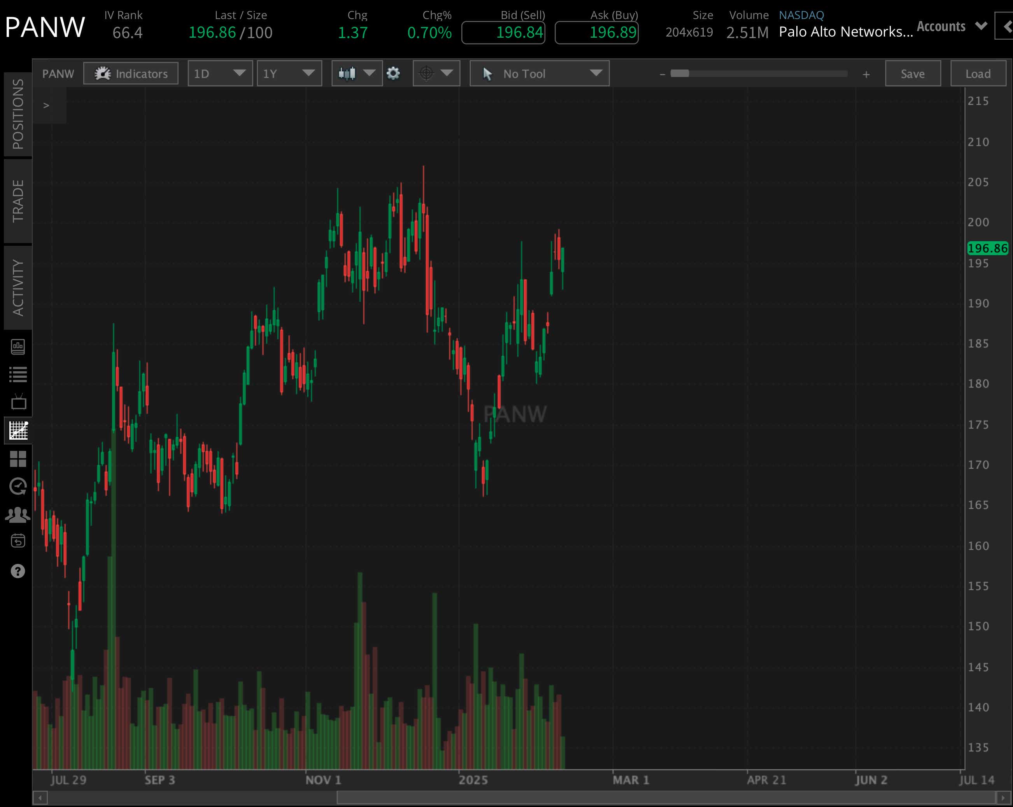This screenshot has width=1013, height=807.
Task: Open the No Tool drawing selector
Action: pyautogui.click(x=539, y=73)
